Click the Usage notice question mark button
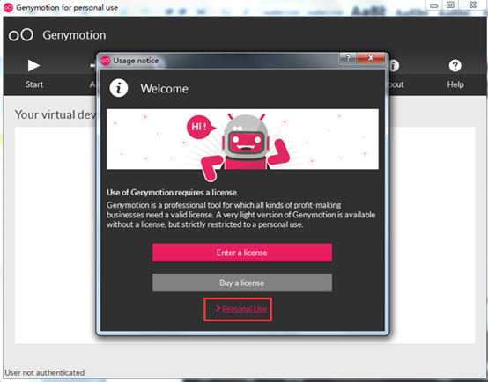488x382 pixels. tap(348, 58)
